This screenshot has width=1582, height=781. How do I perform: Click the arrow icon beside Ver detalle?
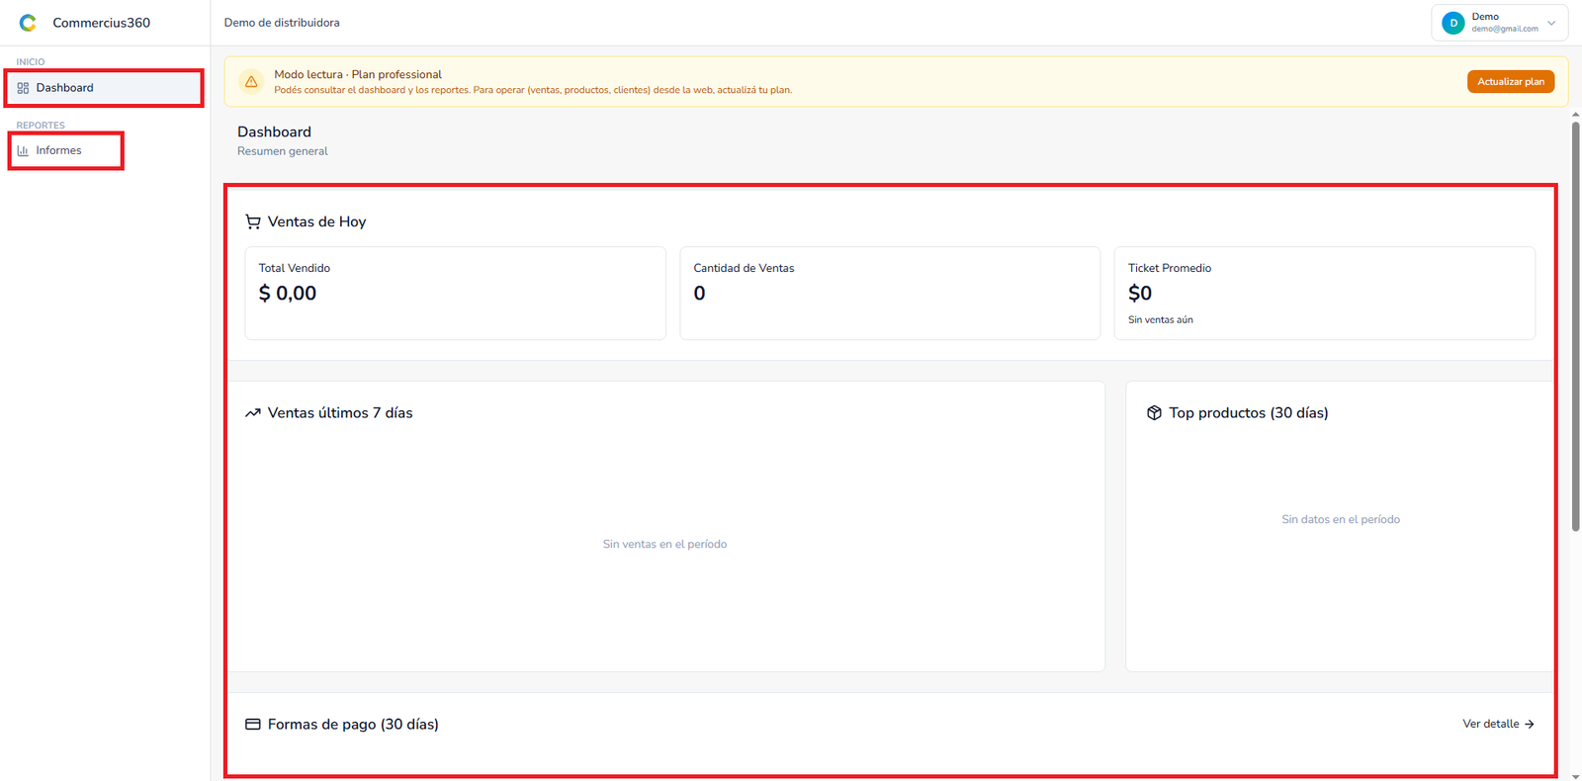pos(1530,725)
